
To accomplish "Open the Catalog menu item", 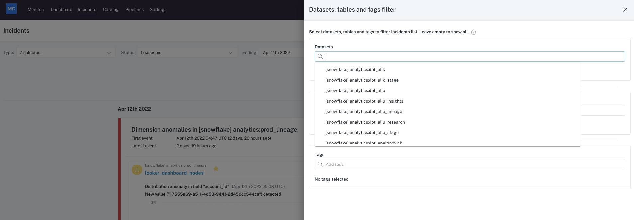I will click(x=111, y=10).
